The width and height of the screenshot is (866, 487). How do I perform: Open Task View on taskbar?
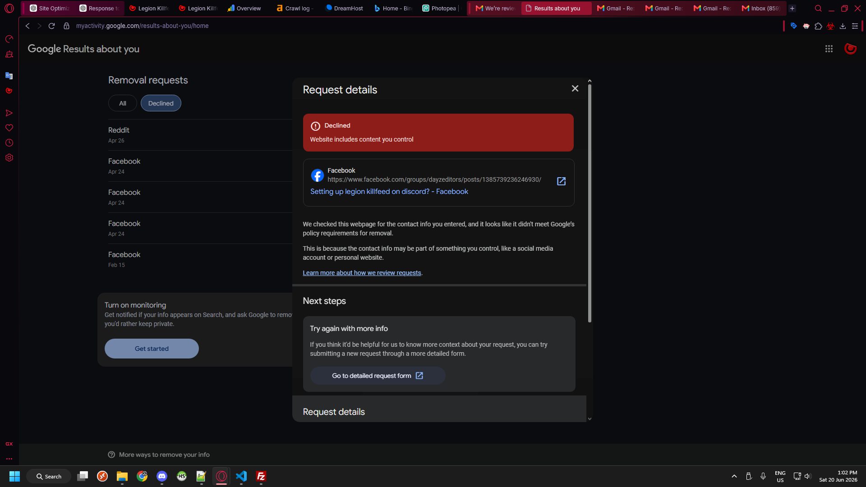tap(83, 476)
